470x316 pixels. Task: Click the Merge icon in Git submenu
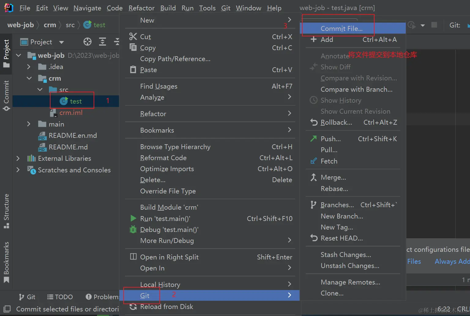coord(313,177)
